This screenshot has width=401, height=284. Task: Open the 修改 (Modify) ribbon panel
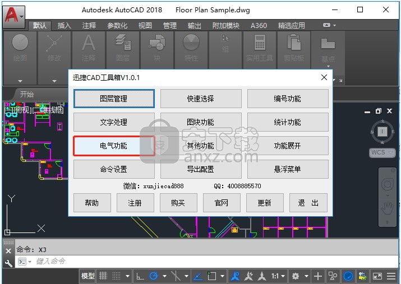click(x=54, y=49)
